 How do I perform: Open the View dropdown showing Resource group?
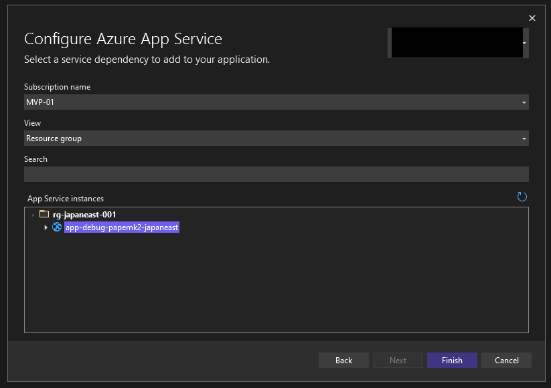coord(277,138)
